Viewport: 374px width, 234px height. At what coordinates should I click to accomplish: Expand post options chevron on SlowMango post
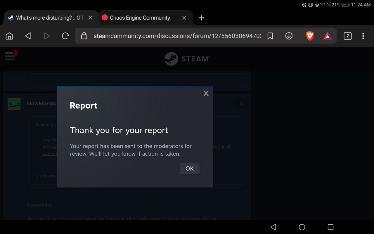[242, 104]
